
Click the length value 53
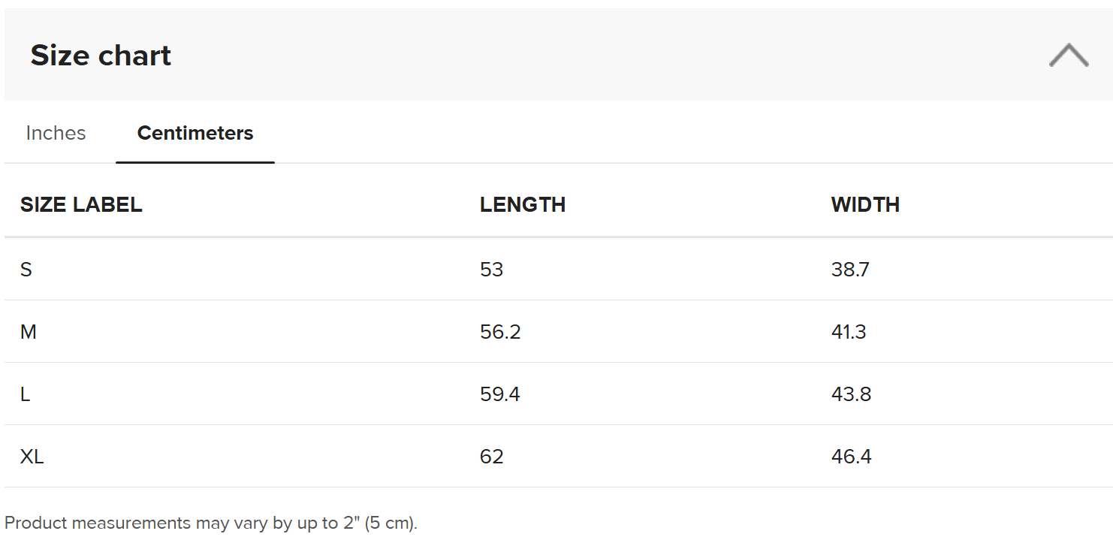492,269
